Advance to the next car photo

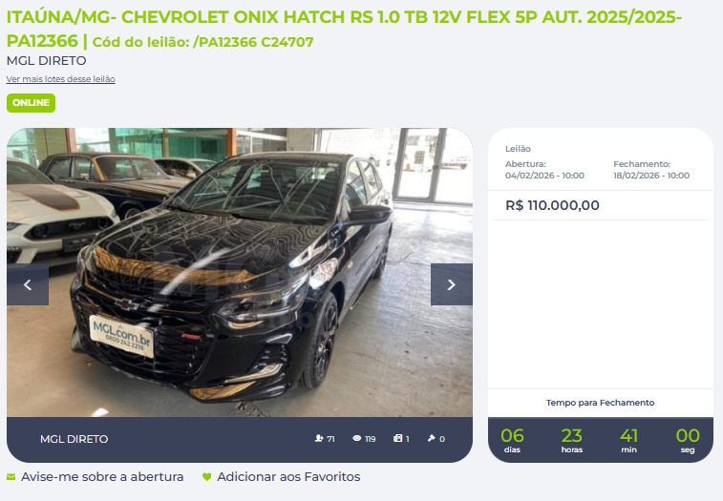(x=452, y=284)
